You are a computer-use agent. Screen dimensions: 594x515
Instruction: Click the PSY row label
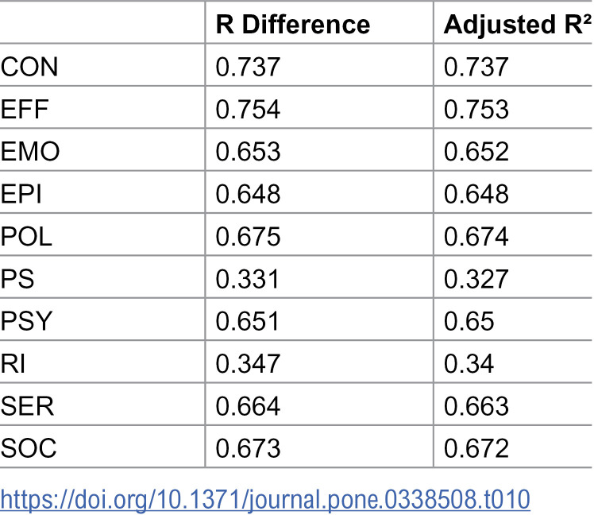(26, 321)
